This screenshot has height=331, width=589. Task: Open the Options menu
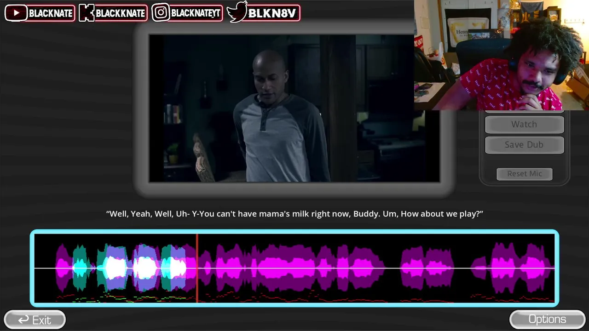pyautogui.click(x=547, y=319)
